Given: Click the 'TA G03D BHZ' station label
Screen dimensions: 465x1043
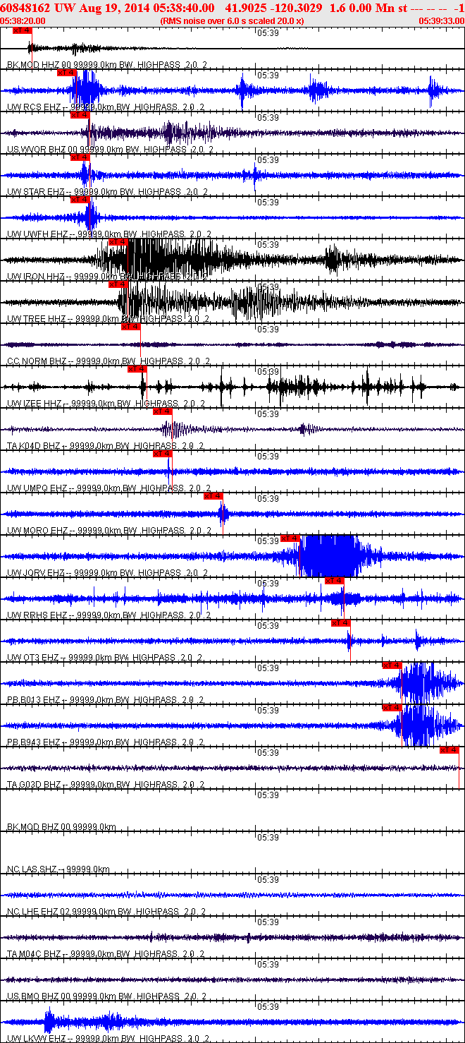Looking at the screenshot, I should point(35,785).
